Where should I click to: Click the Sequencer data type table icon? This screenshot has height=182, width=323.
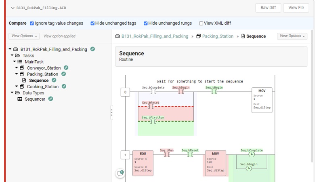coord(20,99)
